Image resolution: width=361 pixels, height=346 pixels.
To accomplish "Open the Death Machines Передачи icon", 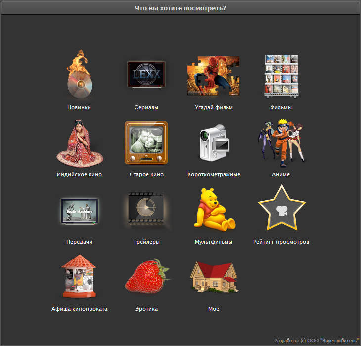I will pyautogui.click(x=80, y=211).
